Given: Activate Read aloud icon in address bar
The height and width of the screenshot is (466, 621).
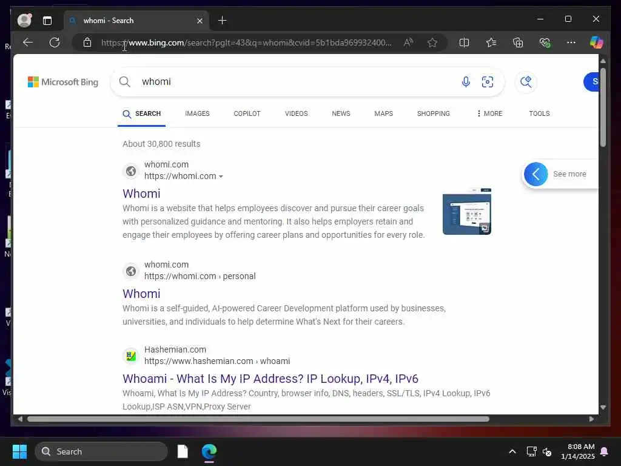Looking at the screenshot, I should [408, 42].
